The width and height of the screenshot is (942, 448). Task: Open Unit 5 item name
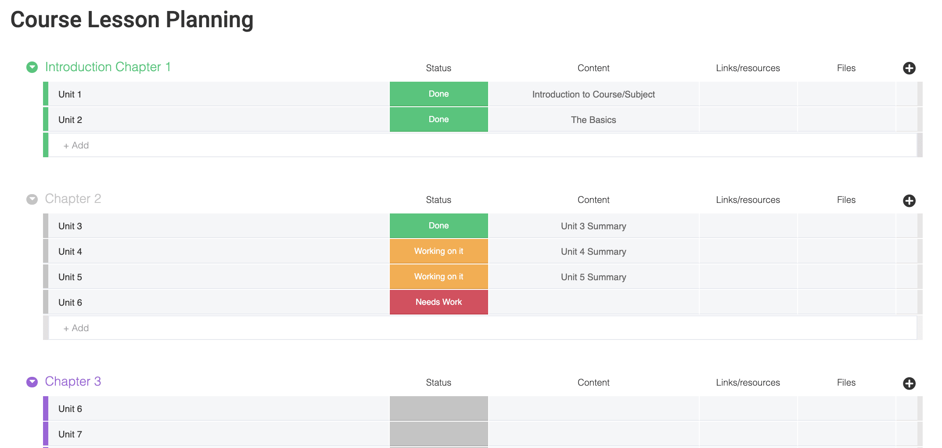(x=70, y=277)
